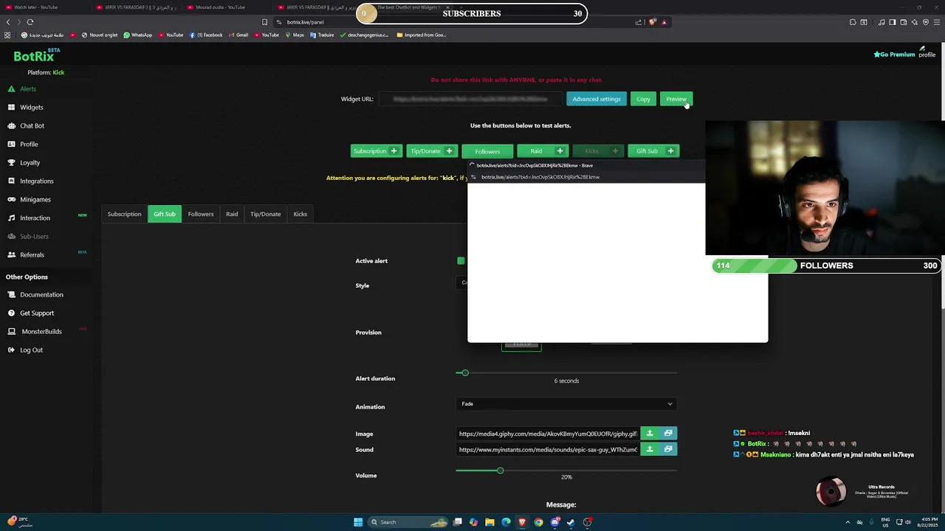Open Windows Start menu
The width and height of the screenshot is (945, 531).
[x=358, y=522]
